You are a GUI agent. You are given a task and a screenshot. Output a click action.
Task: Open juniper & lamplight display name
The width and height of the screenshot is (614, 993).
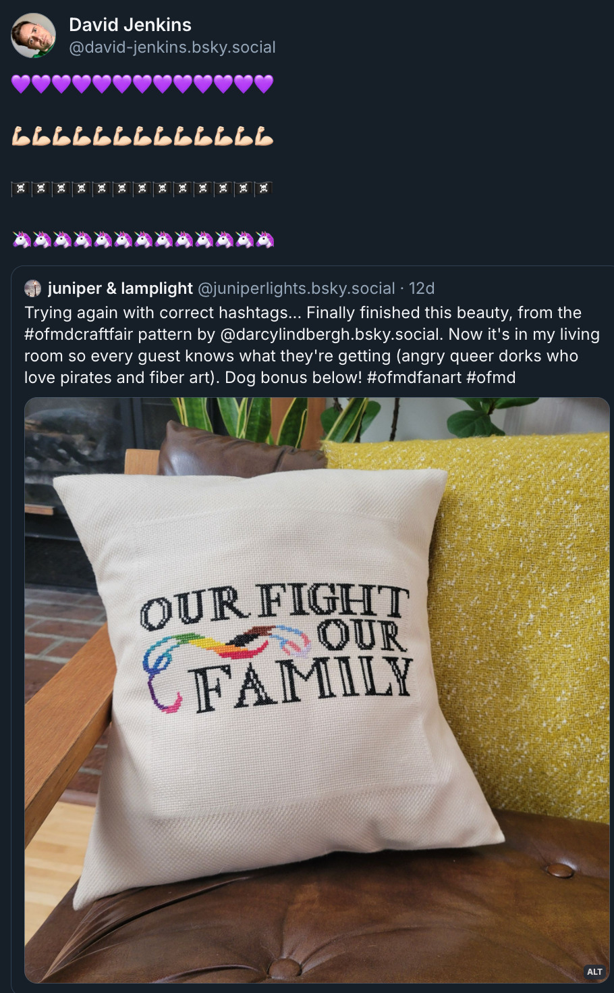tap(120, 288)
